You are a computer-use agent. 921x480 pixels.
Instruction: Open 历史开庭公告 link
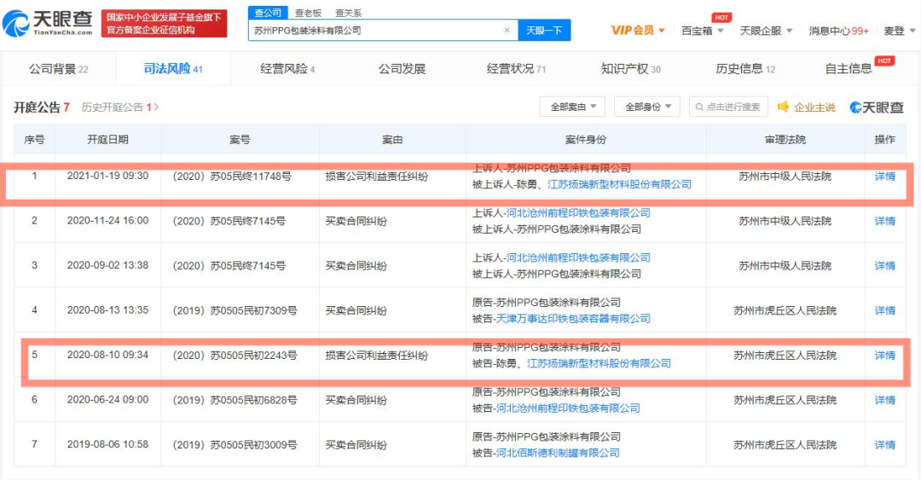point(120,107)
